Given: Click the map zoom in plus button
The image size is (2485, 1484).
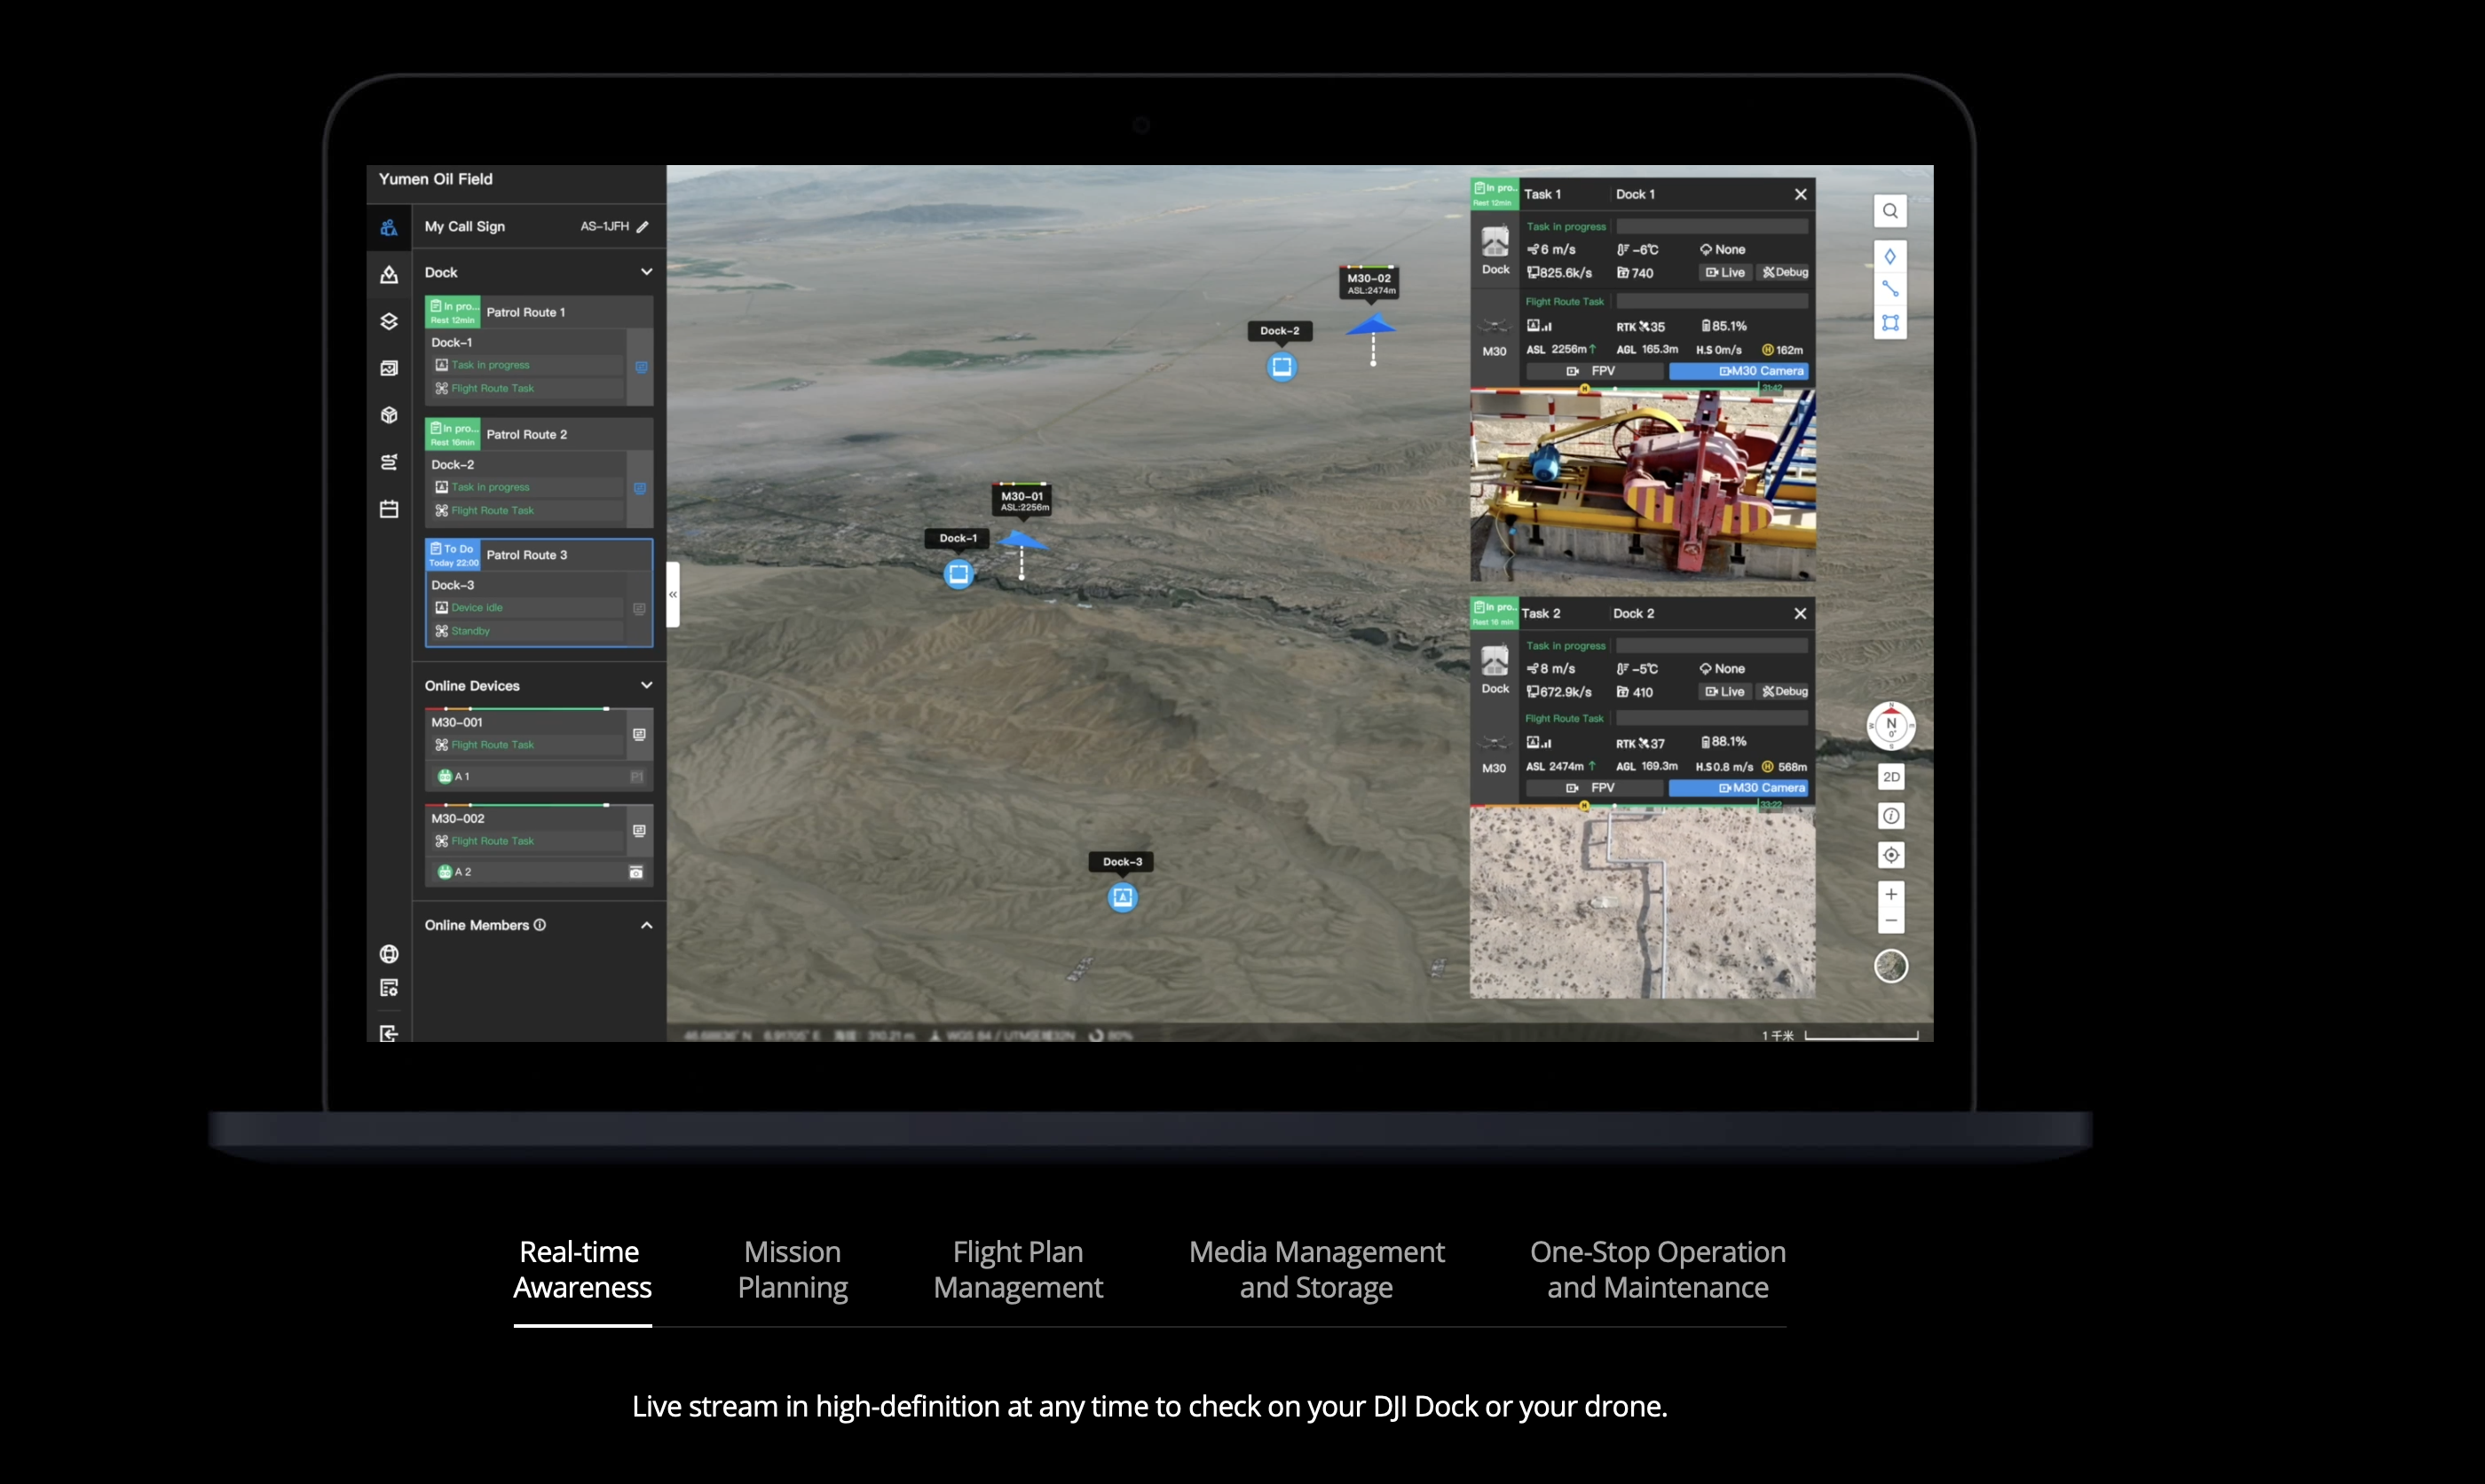Looking at the screenshot, I should 1890,894.
